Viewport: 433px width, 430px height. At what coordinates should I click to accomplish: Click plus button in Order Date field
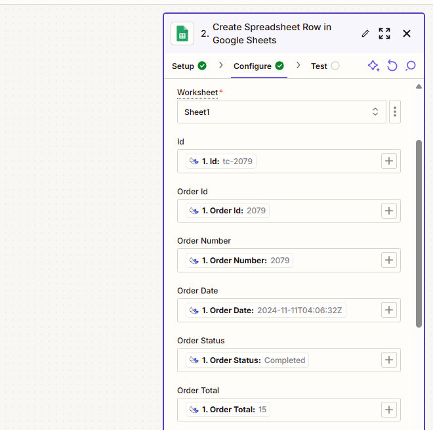pyautogui.click(x=389, y=310)
